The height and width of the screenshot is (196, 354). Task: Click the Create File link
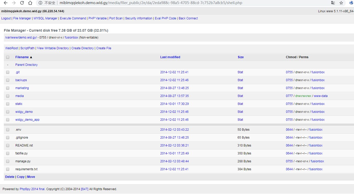[104, 48]
